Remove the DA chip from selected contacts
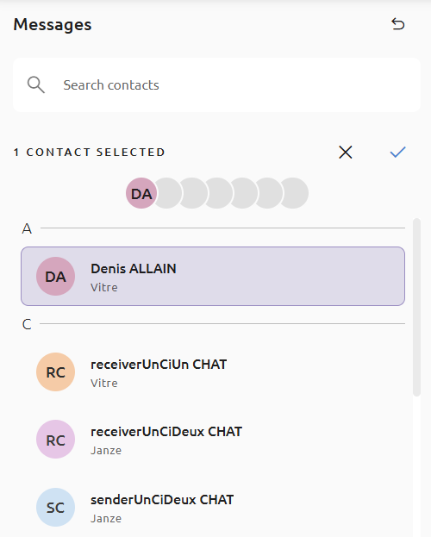 (x=141, y=193)
